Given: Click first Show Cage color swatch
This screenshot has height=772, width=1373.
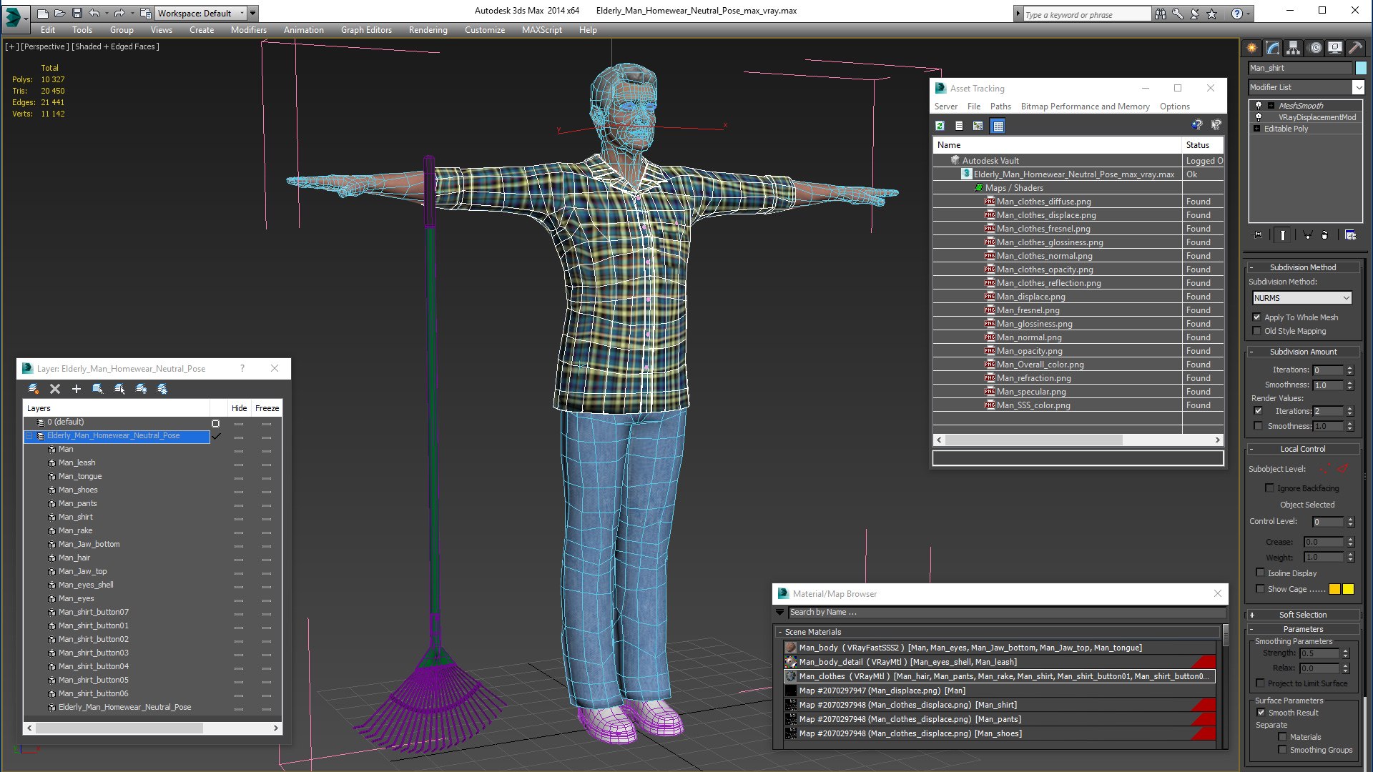Looking at the screenshot, I should [1334, 589].
